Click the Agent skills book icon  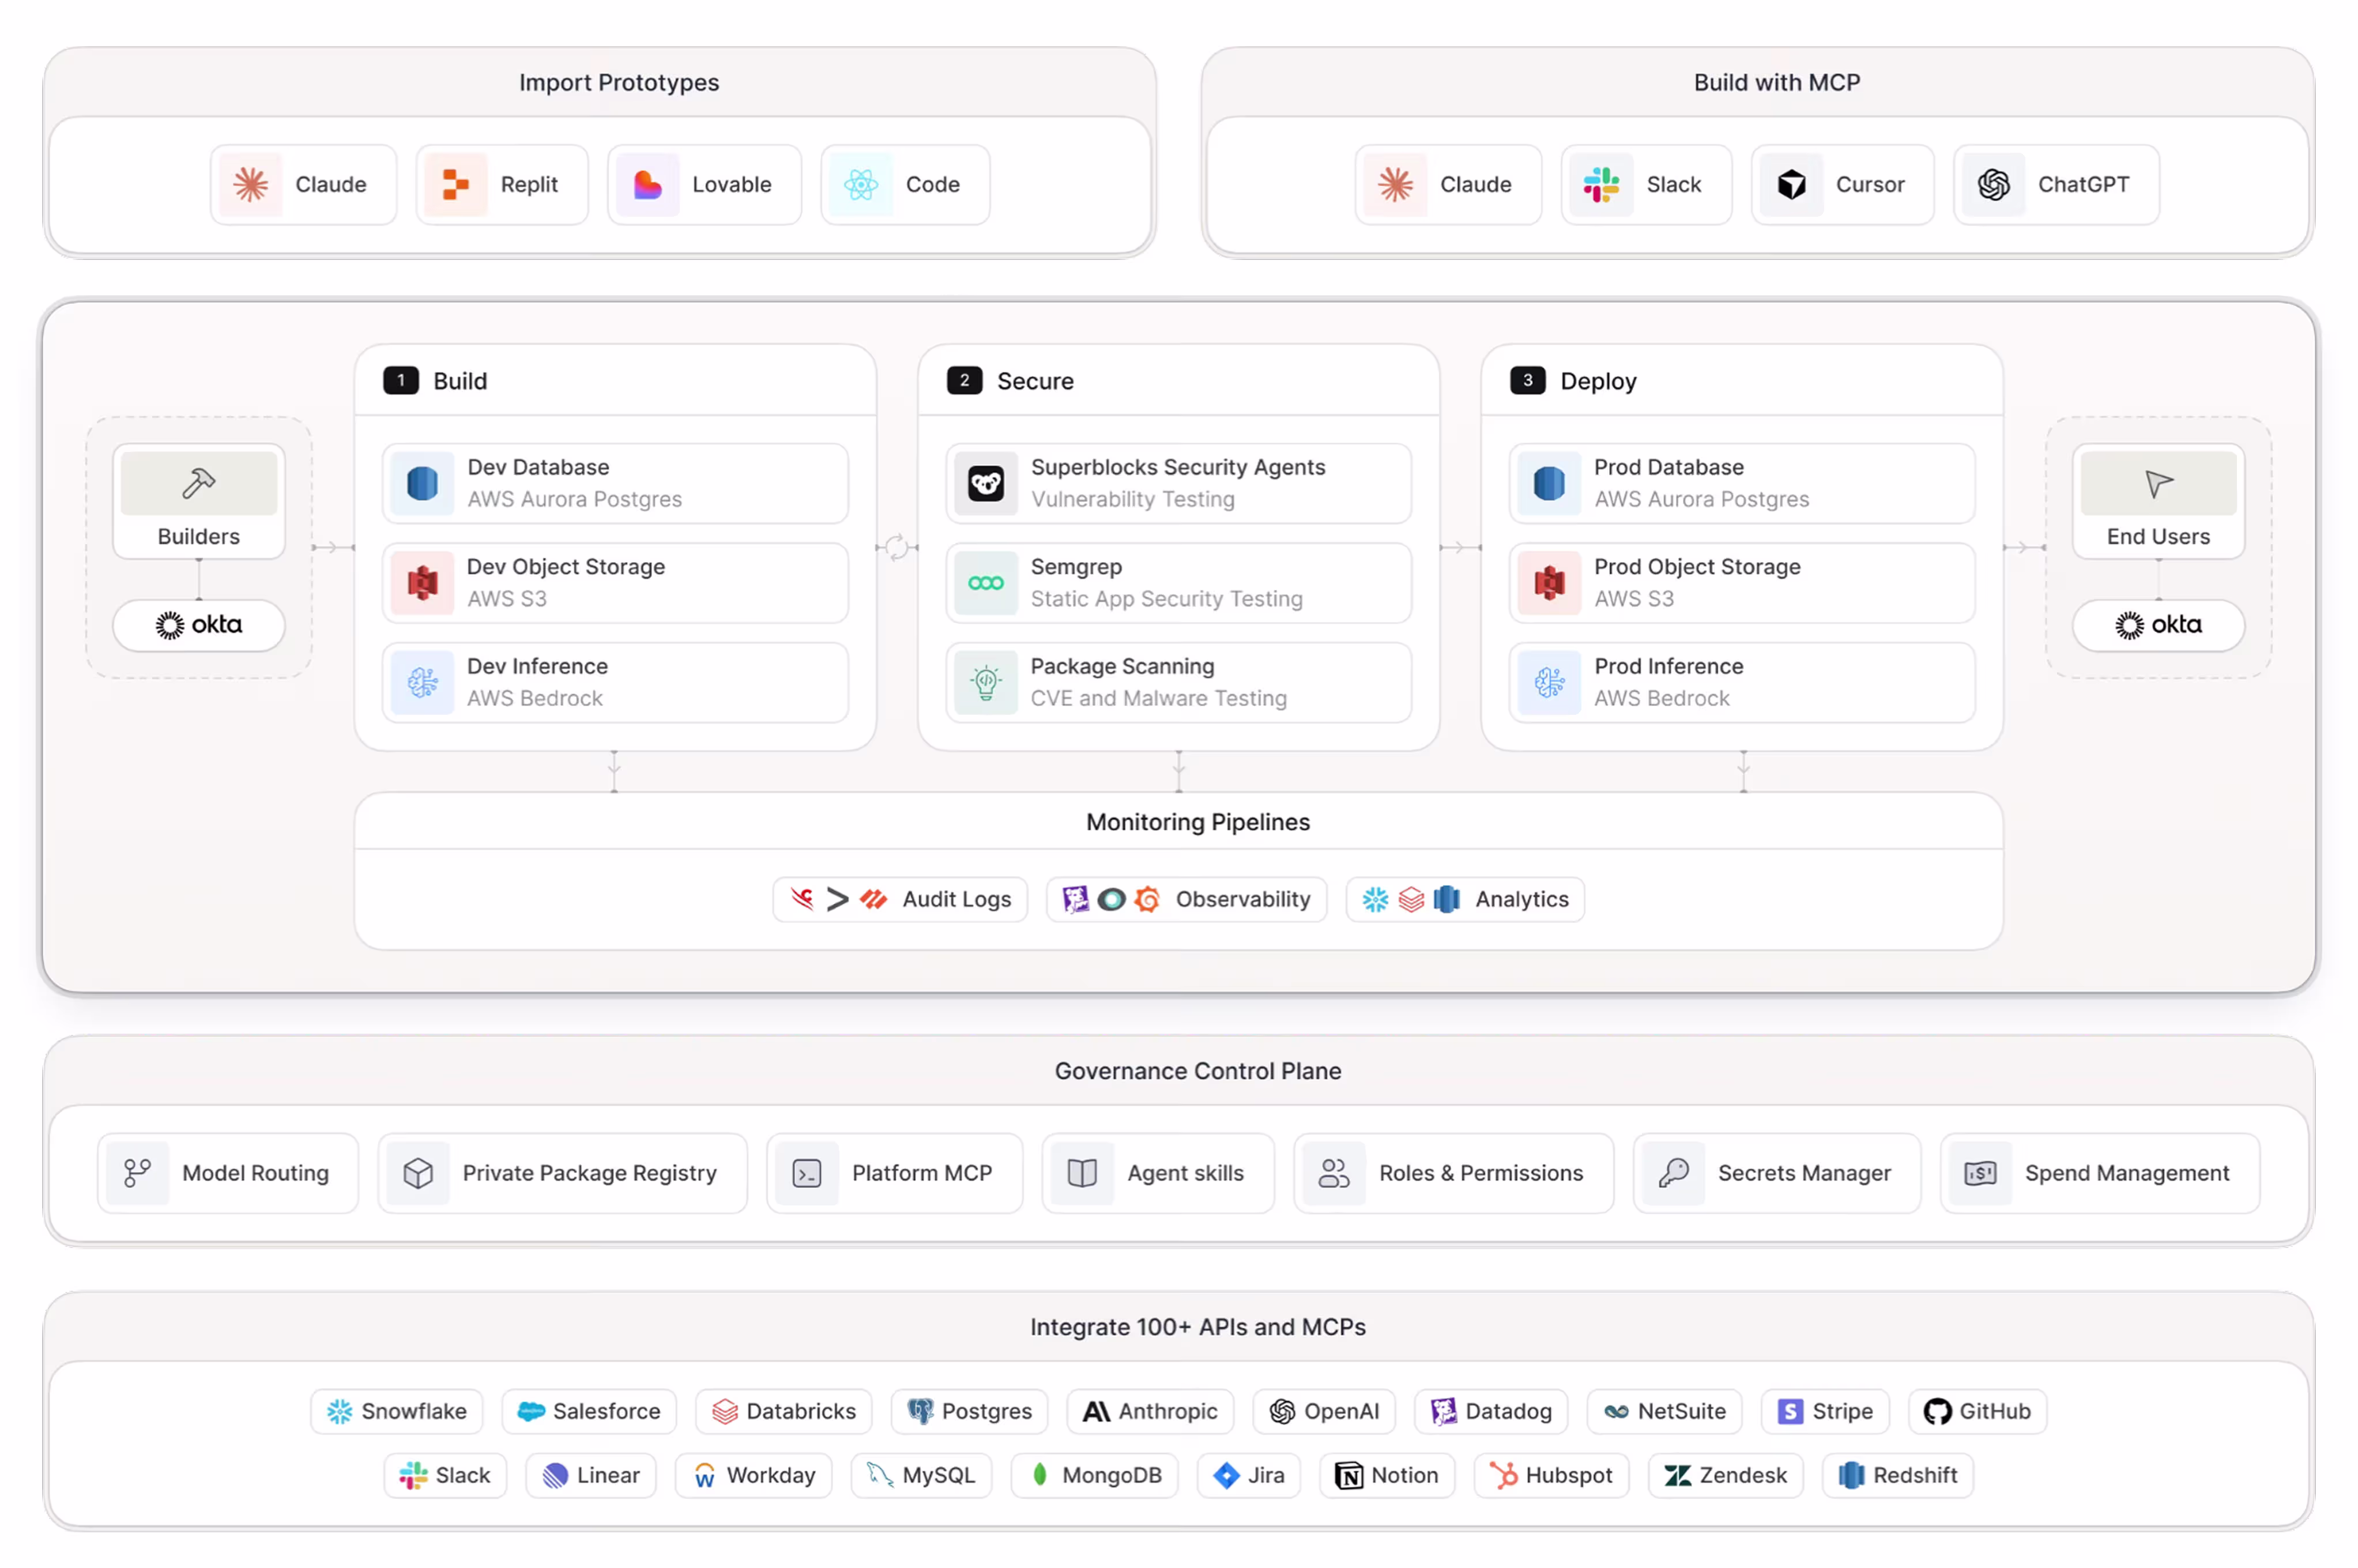1082,1173
